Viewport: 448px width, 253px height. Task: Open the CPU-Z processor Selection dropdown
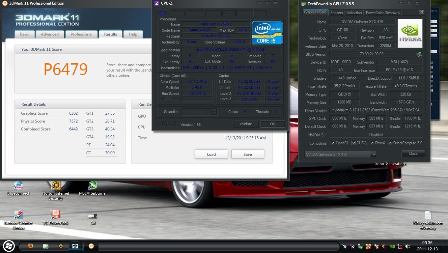click(199, 112)
